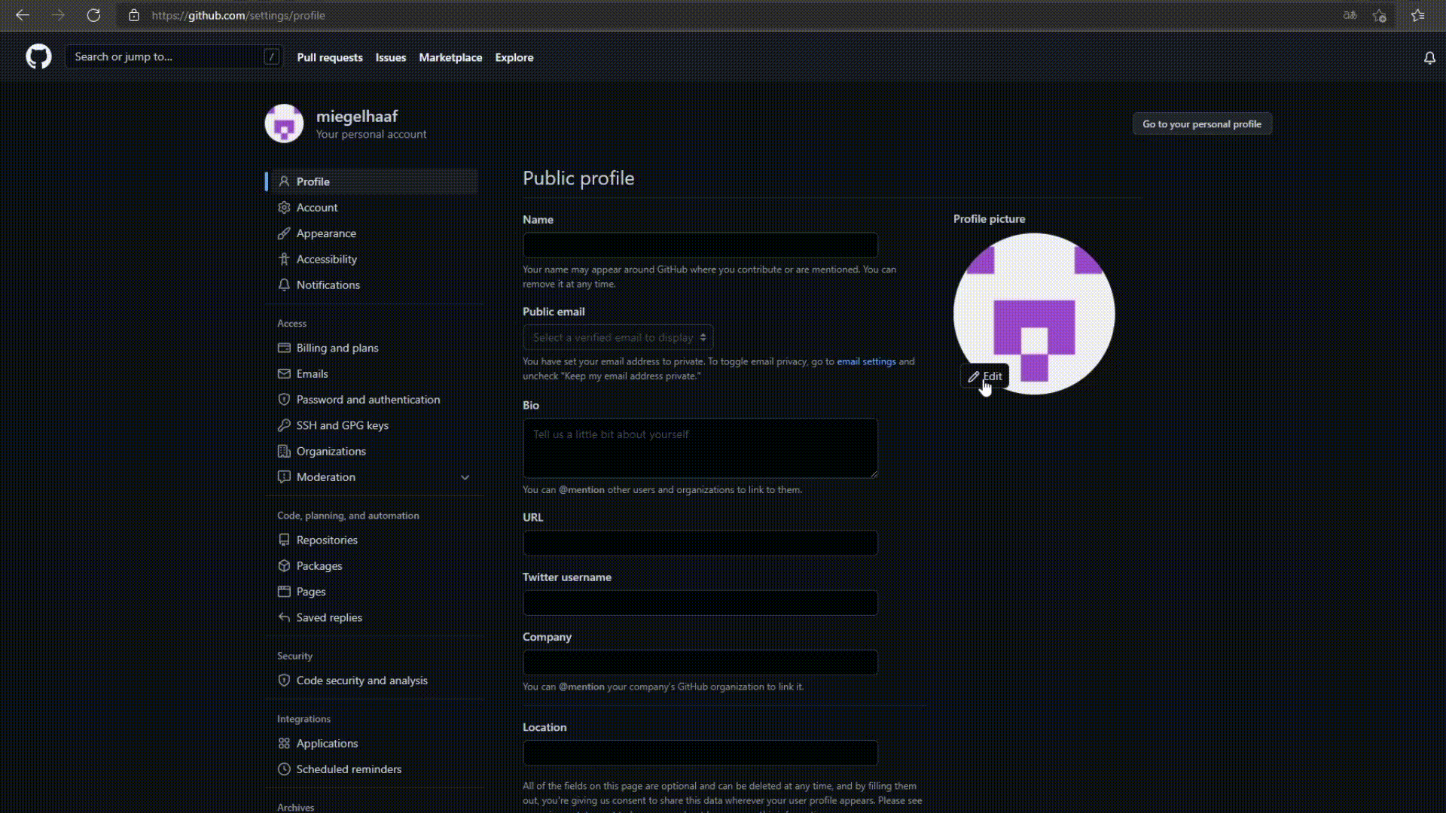
Task: Open SSH and GPG keys via key icon
Action: (x=284, y=425)
